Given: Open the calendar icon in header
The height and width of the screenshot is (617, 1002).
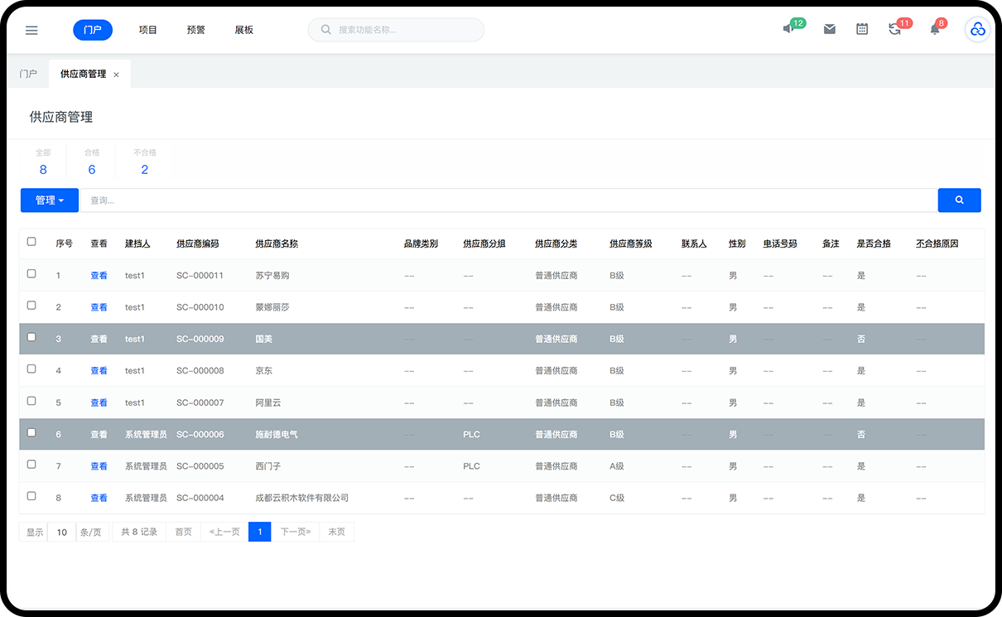Looking at the screenshot, I should click(862, 29).
